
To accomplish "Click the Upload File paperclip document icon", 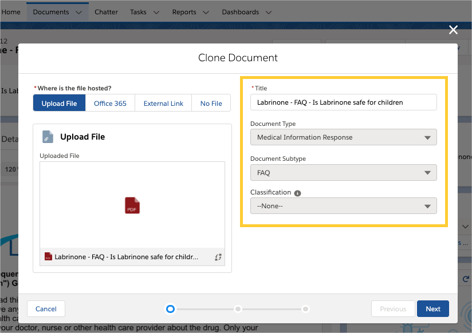I will point(48,137).
